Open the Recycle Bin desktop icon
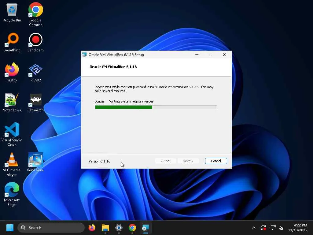This screenshot has height=235, width=313. (x=12, y=12)
